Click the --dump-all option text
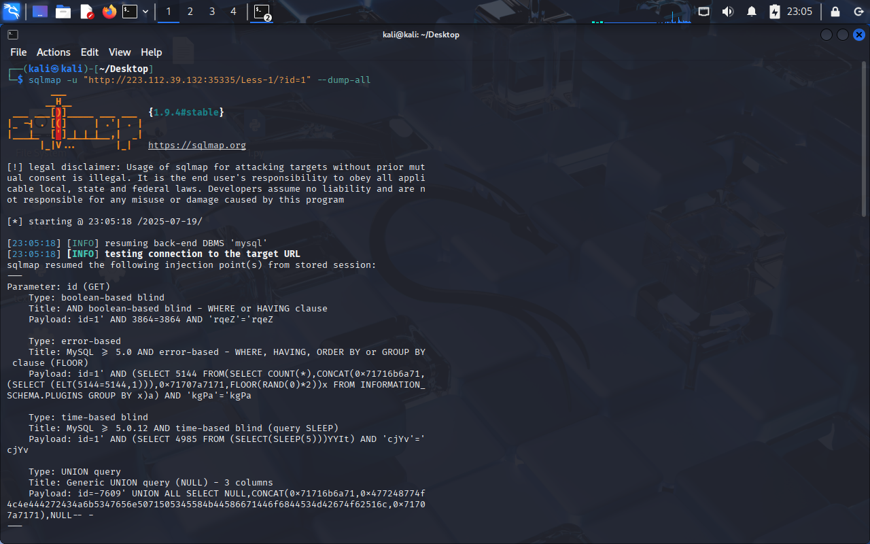Viewport: 870px width, 544px height. pyautogui.click(x=344, y=80)
